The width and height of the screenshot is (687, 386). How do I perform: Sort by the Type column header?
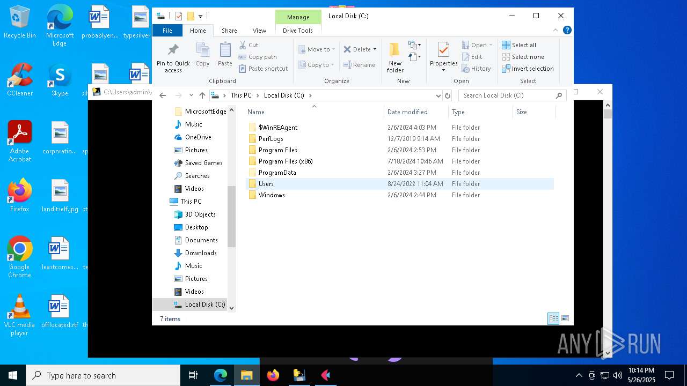pos(480,112)
